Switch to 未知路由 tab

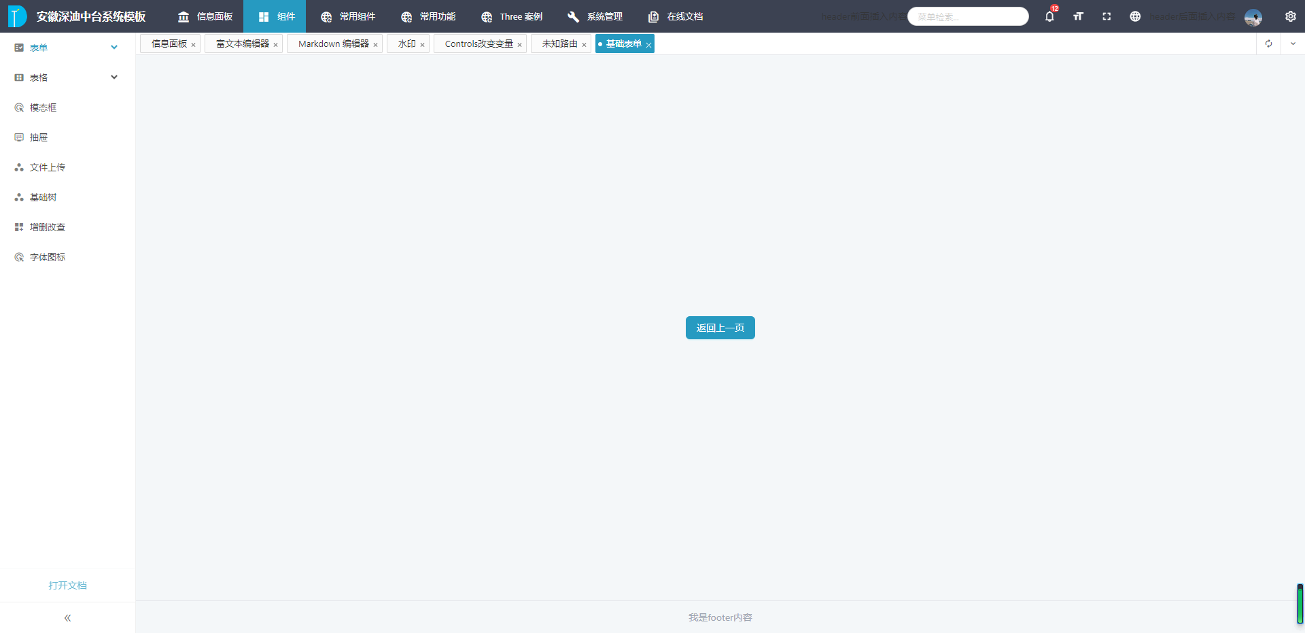coord(559,44)
